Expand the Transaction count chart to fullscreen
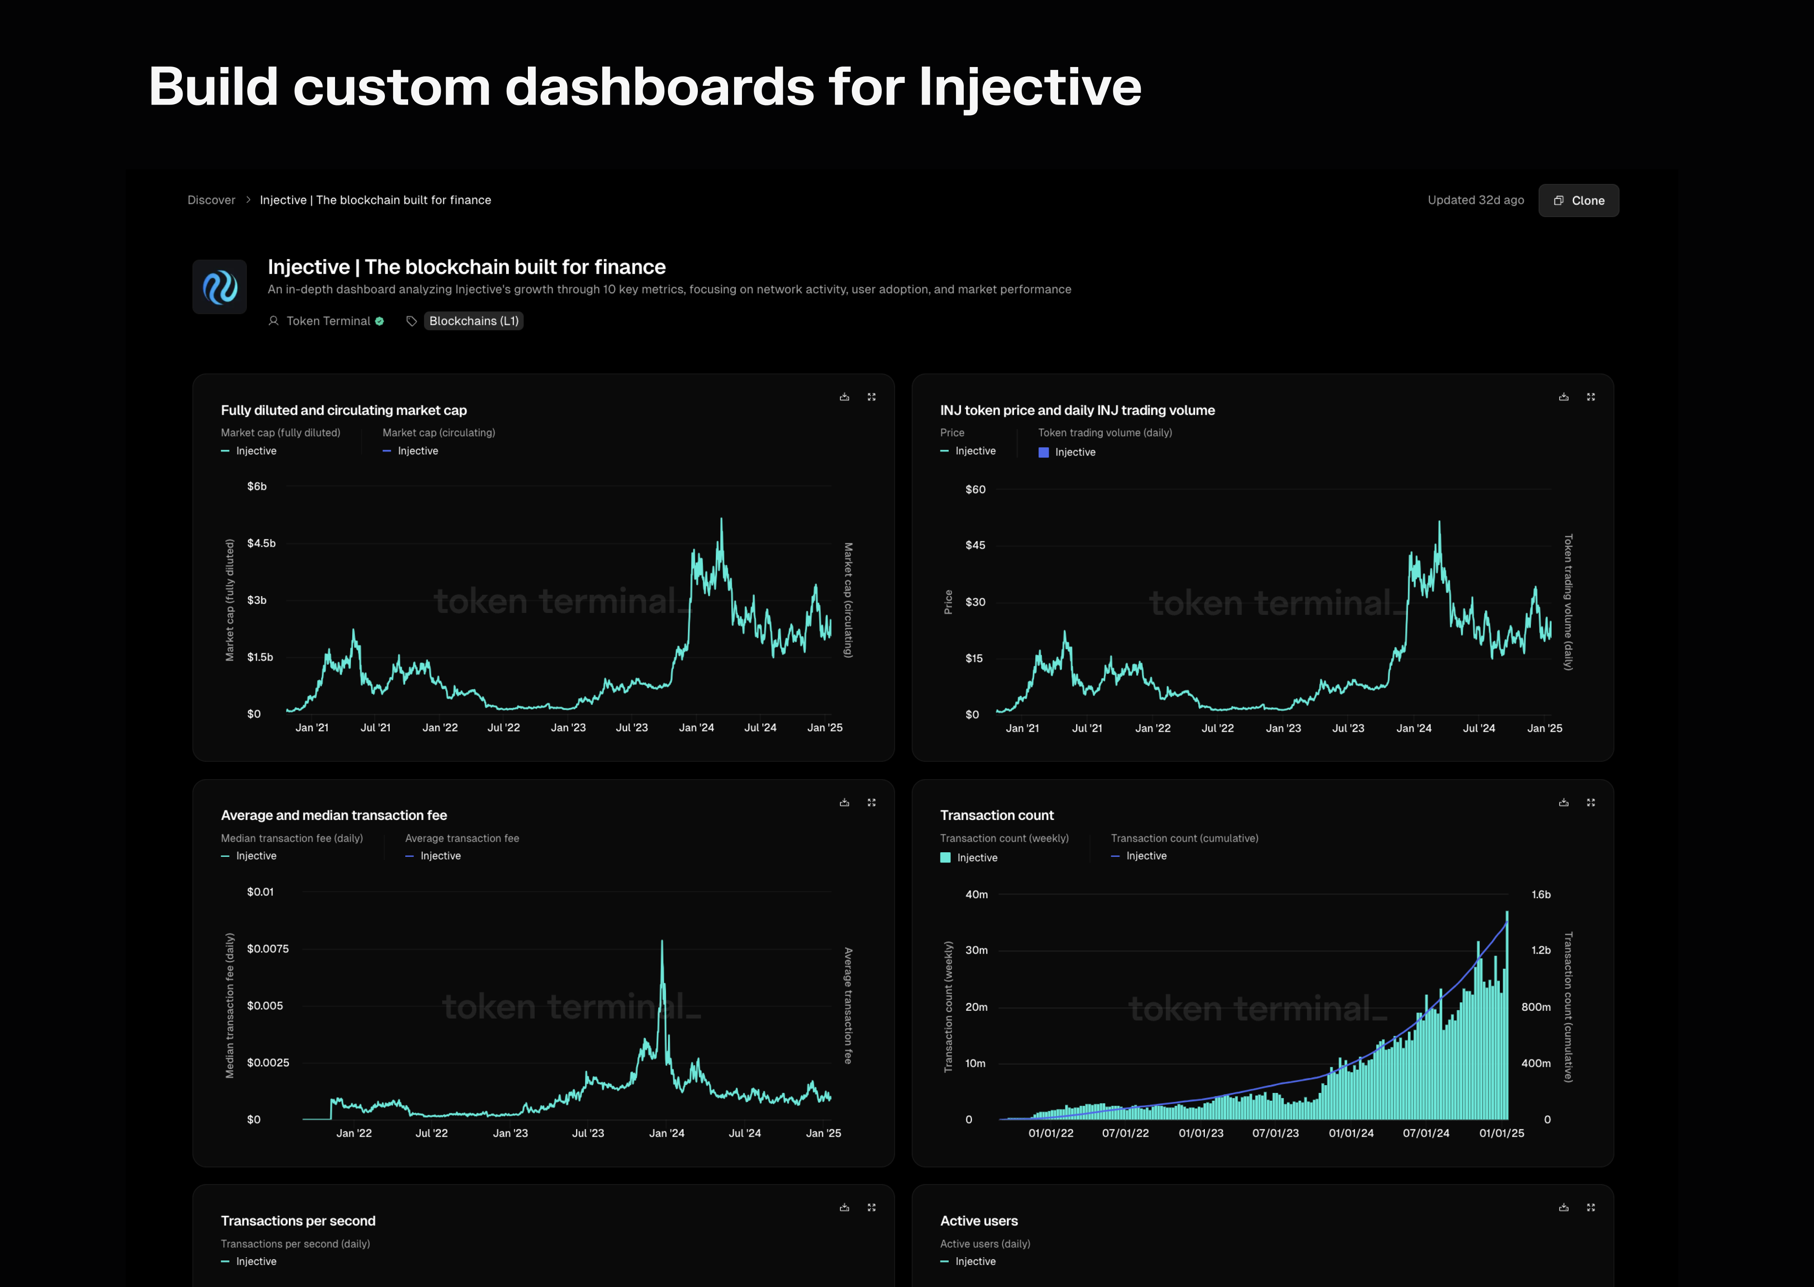1814x1287 pixels. click(1591, 803)
